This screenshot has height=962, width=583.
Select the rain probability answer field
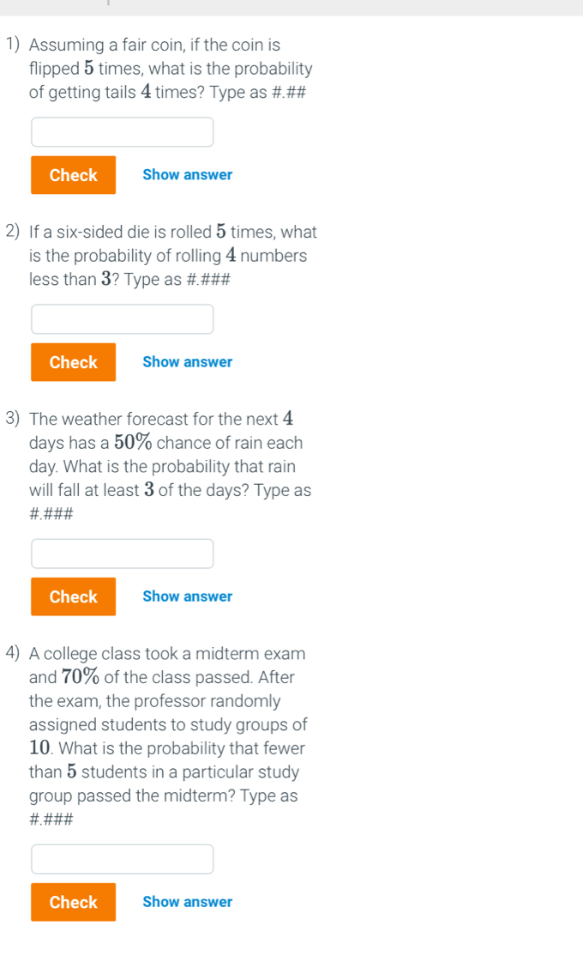[122, 553]
